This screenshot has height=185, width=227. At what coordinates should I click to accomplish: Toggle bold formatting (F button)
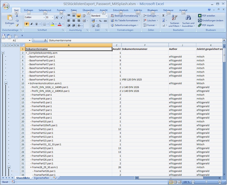click(27, 24)
